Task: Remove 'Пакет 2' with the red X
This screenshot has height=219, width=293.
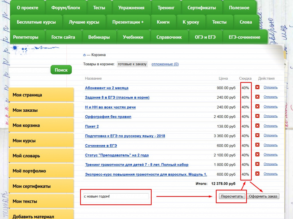Action: [257, 126]
